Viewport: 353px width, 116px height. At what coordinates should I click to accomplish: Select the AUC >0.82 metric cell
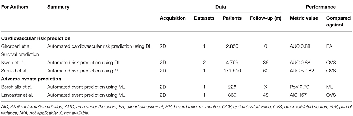click(x=301, y=71)
